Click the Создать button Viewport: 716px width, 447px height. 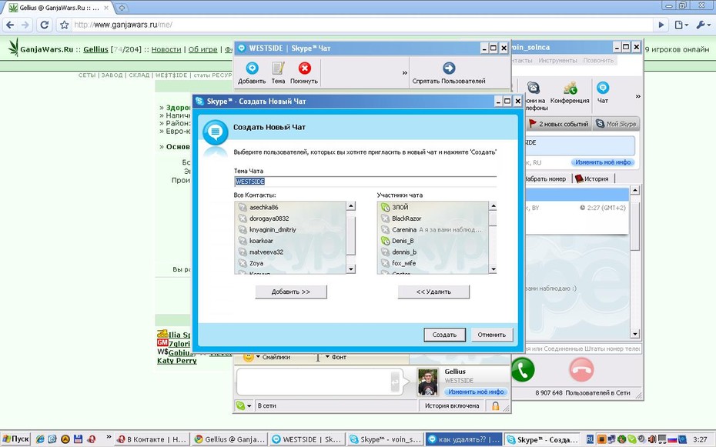point(444,335)
